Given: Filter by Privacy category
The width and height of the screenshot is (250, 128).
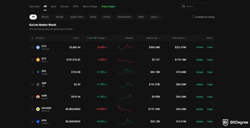Looking at the screenshot, I should (x=107, y=17).
